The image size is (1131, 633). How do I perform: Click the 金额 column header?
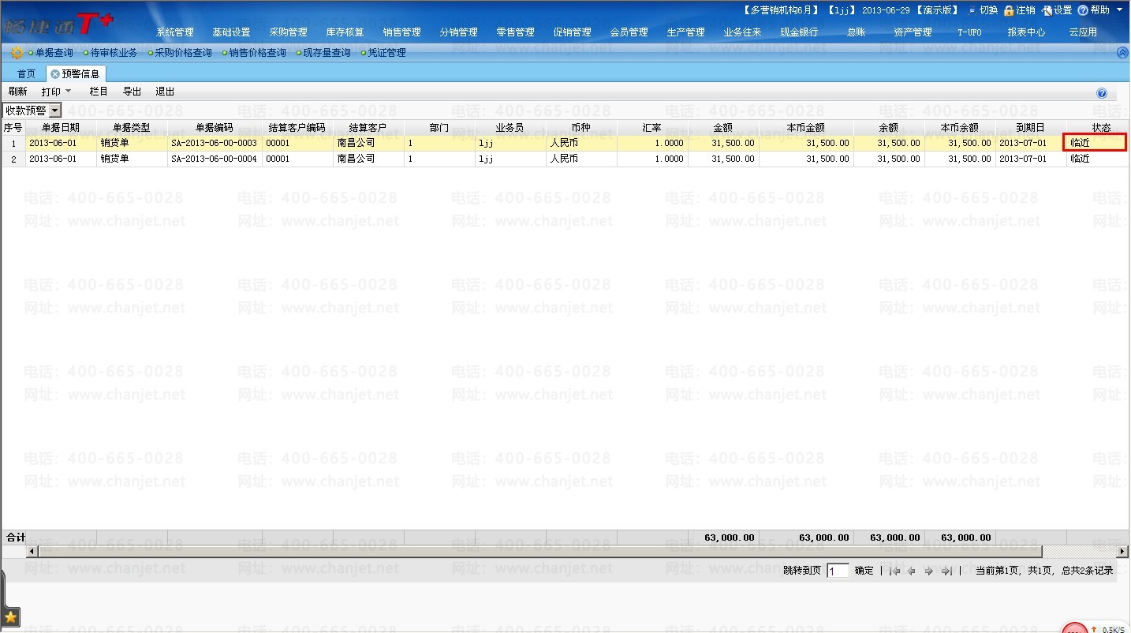point(723,127)
